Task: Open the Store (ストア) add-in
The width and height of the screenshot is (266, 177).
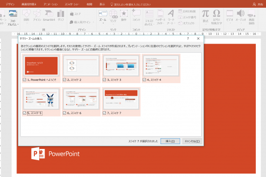Action: tap(75, 14)
